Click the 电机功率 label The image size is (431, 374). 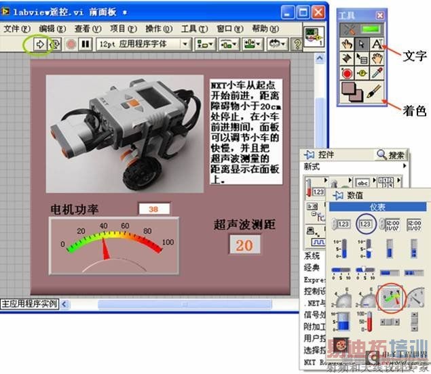tap(74, 209)
